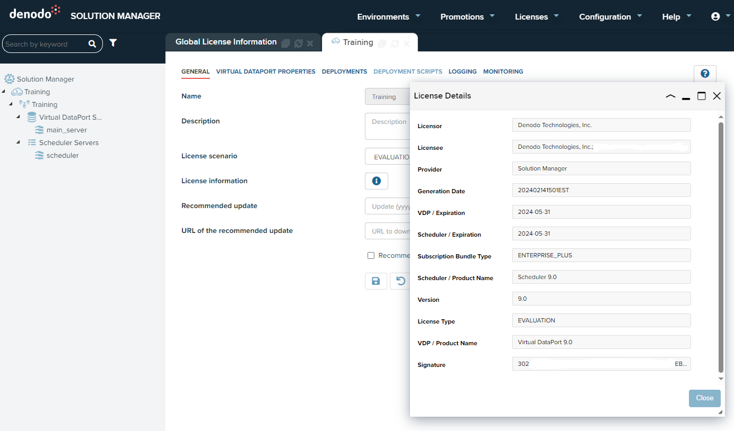Refresh the Global License Information tab
Screen dimensions: 734x431
tap(298, 43)
